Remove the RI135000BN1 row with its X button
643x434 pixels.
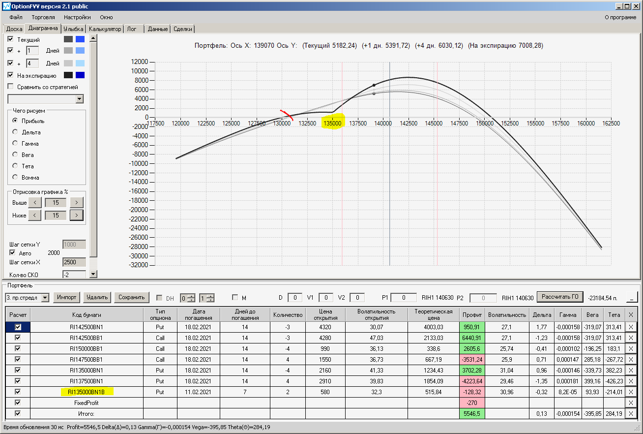pyautogui.click(x=631, y=370)
